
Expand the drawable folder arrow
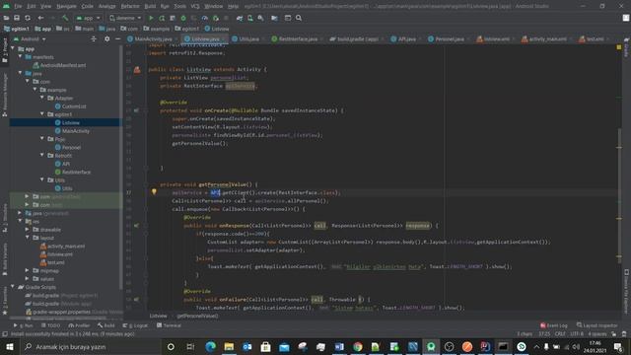tap(27, 230)
